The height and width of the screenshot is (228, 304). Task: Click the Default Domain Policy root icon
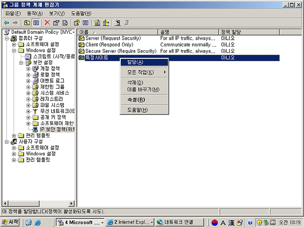coord(7,32)
